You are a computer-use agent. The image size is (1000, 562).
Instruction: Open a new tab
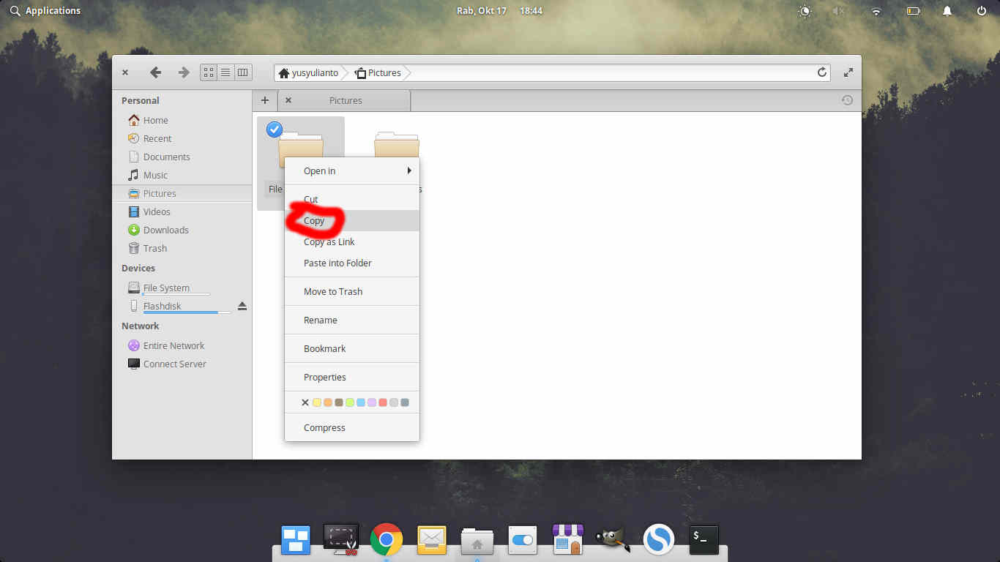[265, 100]
